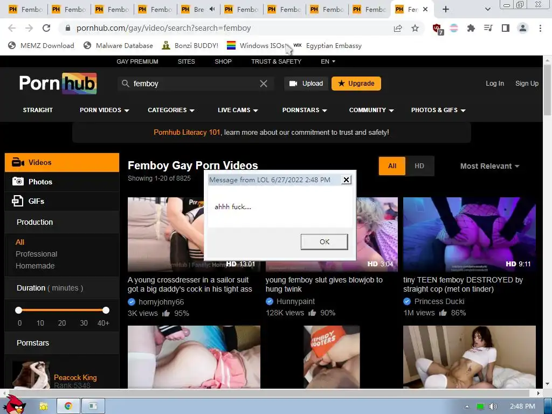Close the active tab
The height and width of the screenshot is (414, 552).
pos(425,10)
